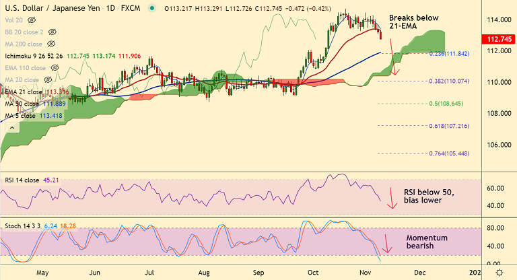Viewport: 517px width, 280px height.
Task: Select the EMA 21 close legend
Action: 24,92
